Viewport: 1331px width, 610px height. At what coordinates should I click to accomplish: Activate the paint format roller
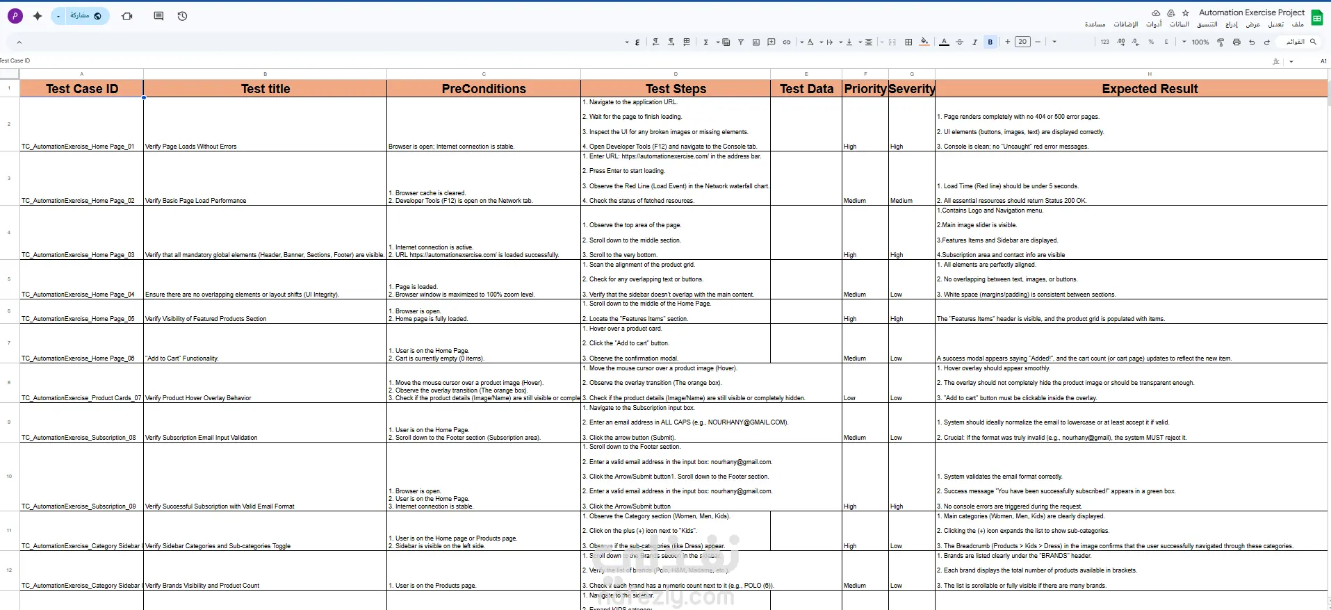1220,42
